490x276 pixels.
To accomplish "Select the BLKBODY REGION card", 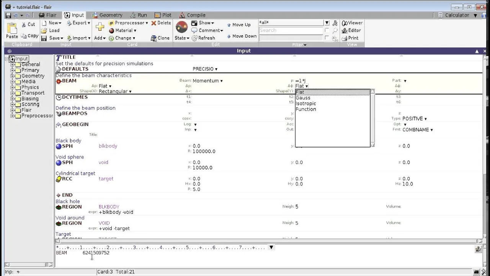I will [69, 207].
